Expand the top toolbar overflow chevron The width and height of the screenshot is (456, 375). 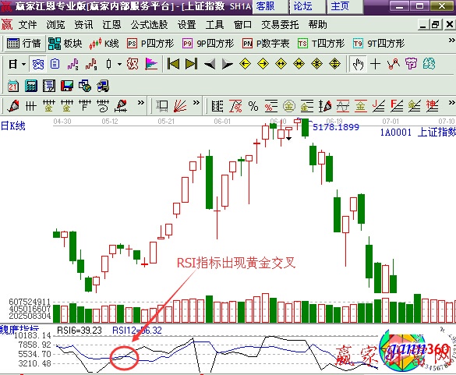451,40
